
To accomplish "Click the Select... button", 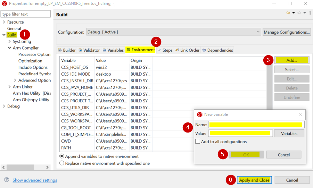I will (292, 70).
